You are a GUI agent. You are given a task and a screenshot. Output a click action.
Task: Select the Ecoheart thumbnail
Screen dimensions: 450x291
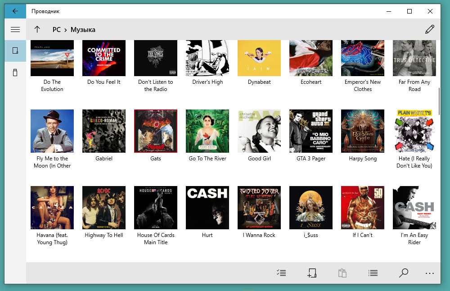pyautogui.click(x=311, y=58)
